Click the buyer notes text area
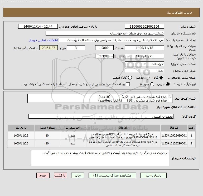 pyautogui.click(x=100, y=158)
